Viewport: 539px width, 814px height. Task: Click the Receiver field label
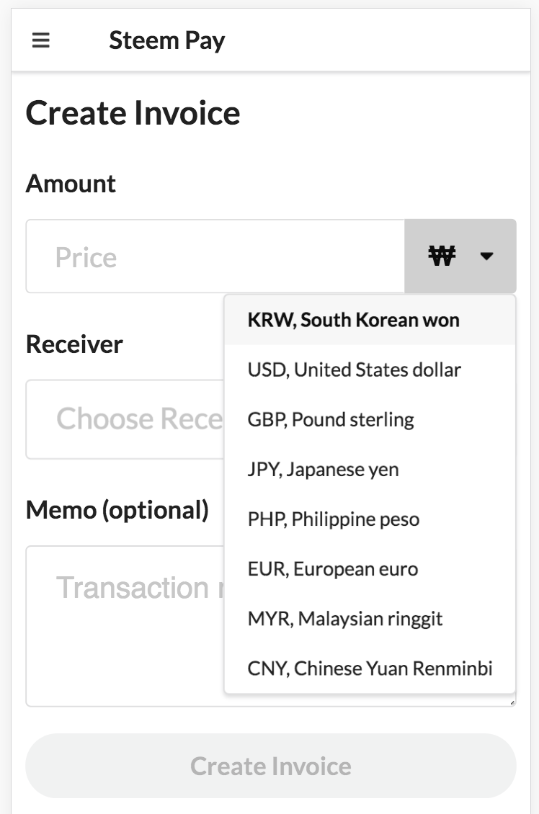[x=74, y=344]
